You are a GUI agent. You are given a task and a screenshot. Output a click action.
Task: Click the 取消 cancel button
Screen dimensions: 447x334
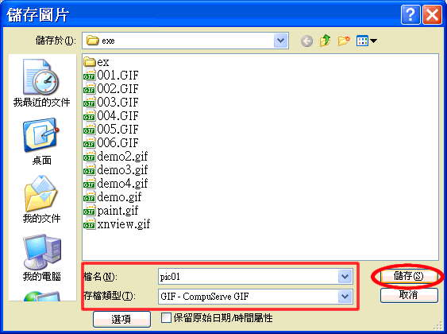pos(409,295)
